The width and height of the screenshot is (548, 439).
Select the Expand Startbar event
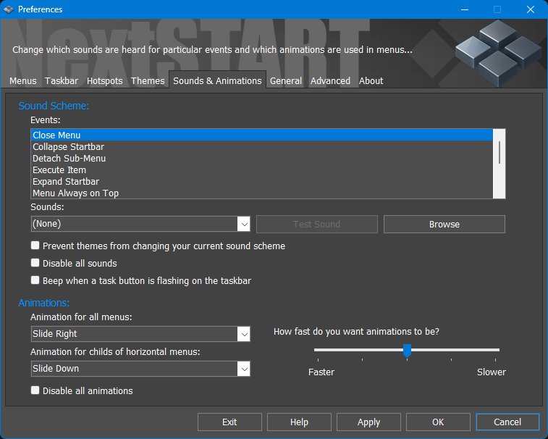click(262, 181)
